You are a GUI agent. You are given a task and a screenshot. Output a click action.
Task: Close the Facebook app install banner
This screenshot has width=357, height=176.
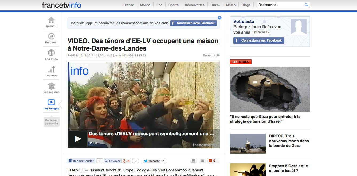click(x=219, y=18)
